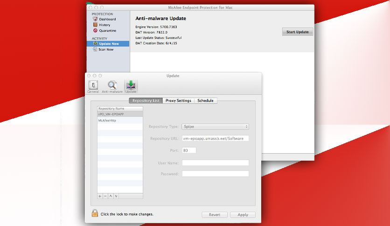This screenshot has height=226, width=390.
Task: Click the Engine Version 5700.7163 text
Action: (156, 27)
